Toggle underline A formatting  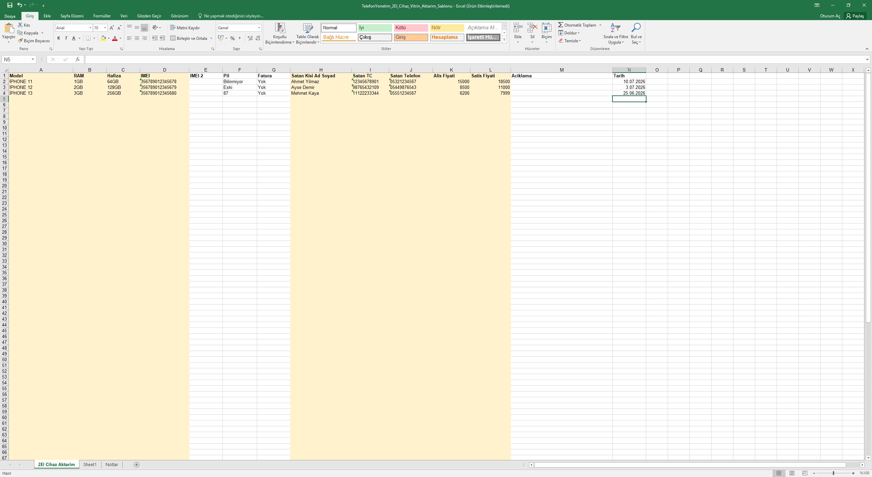[74, 38]
